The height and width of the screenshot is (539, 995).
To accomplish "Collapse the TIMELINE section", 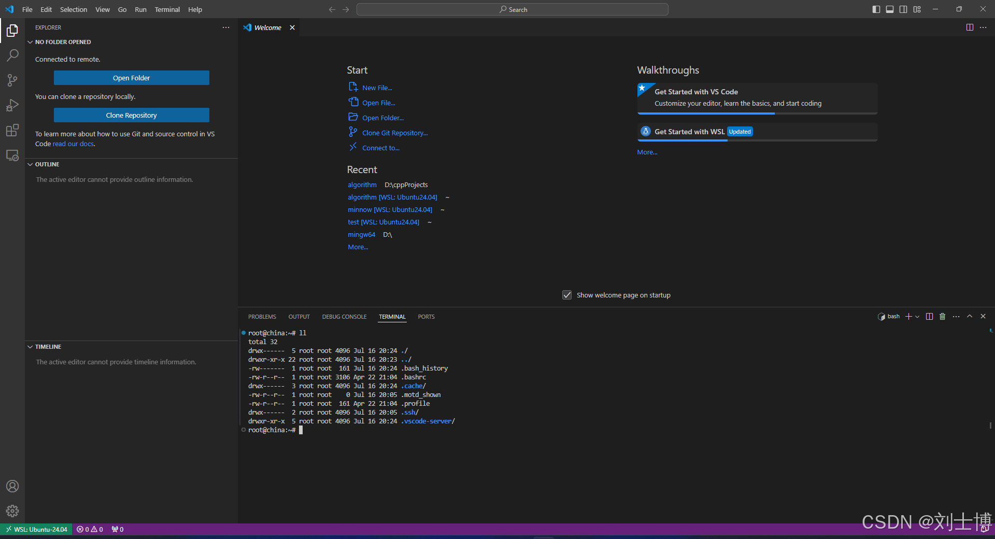I will (x=48, y=347).
